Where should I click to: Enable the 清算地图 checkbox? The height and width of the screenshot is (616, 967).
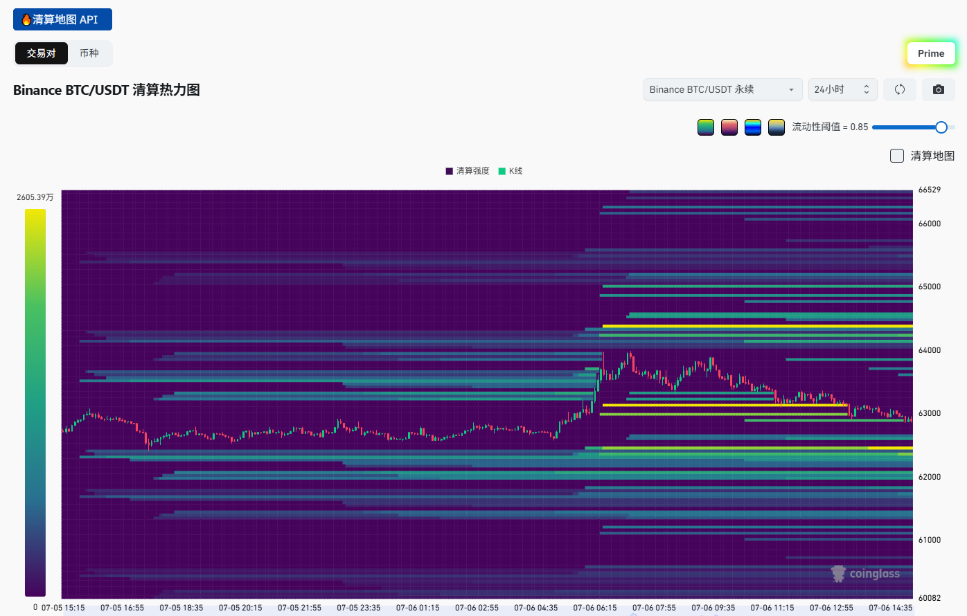[x=896, y=156]
